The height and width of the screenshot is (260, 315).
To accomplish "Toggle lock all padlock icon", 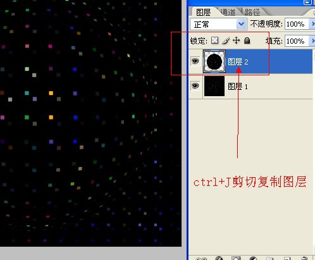I will (x=247, y=40).
